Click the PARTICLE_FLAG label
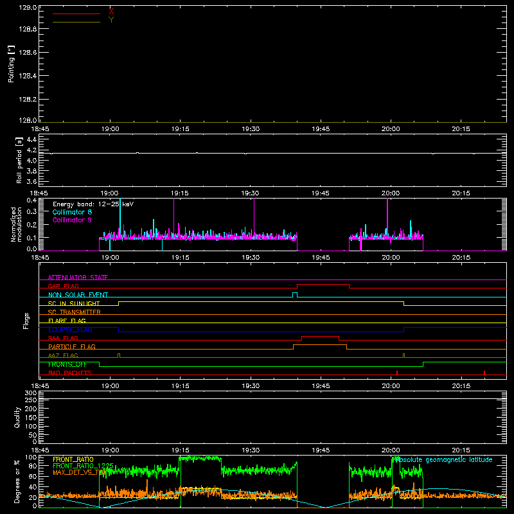The image size is (514, 514). click(x=72, y=346)
